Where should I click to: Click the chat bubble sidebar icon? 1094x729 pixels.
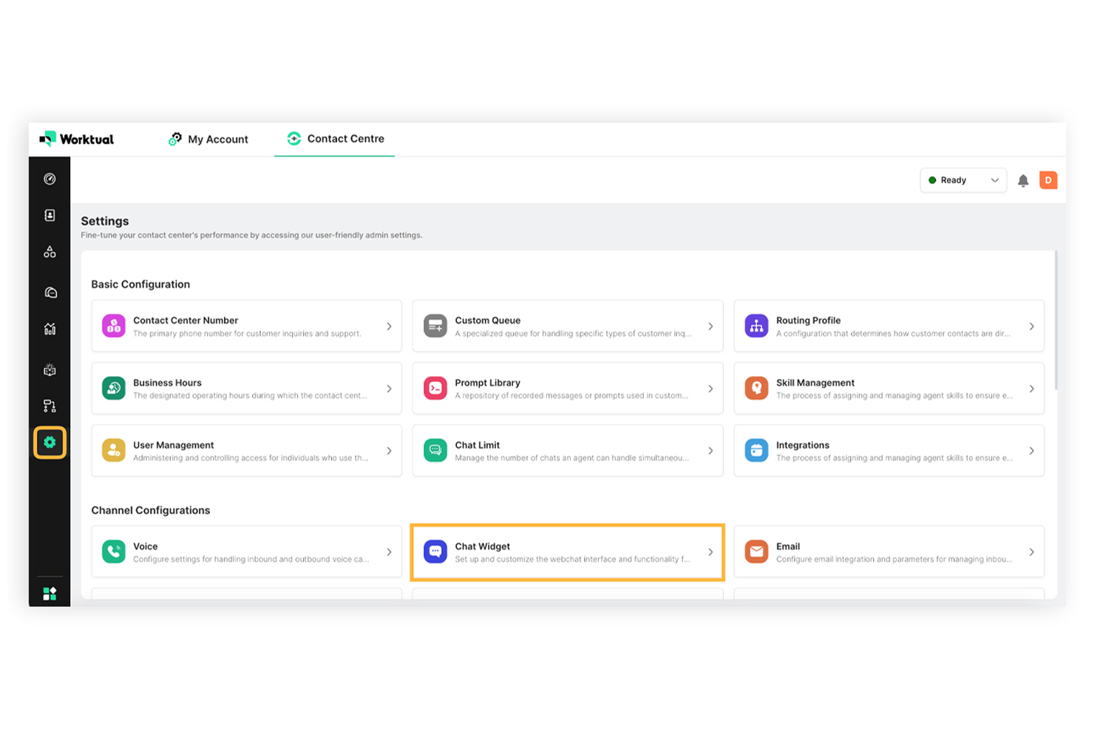click(50, 292)
